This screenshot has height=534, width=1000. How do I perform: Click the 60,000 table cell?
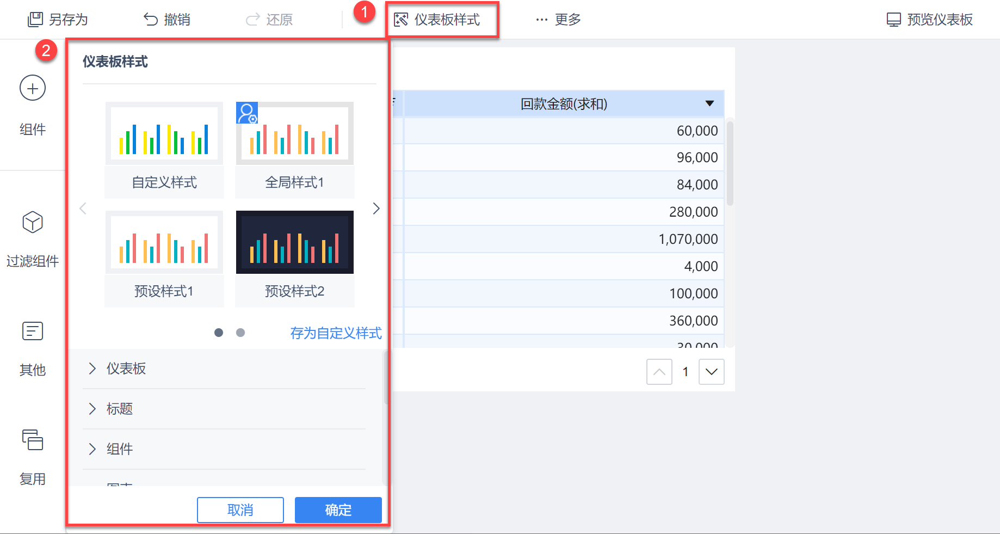point(564,131)
